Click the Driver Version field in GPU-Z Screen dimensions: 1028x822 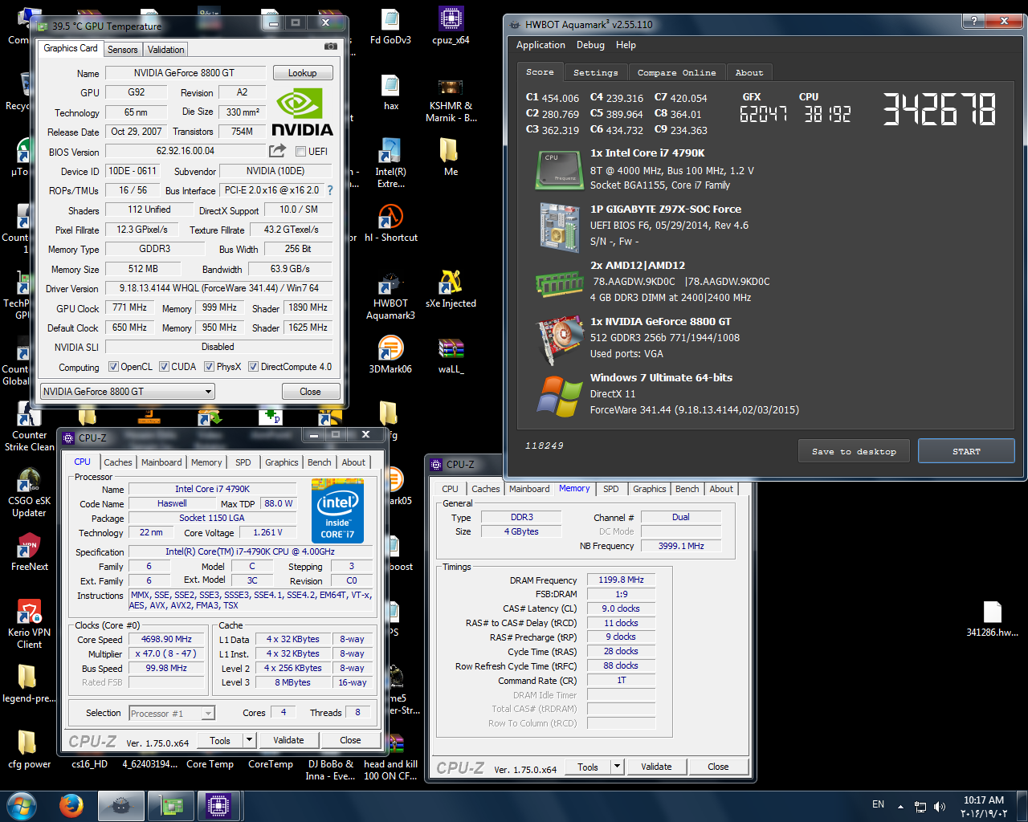(218, 288)
